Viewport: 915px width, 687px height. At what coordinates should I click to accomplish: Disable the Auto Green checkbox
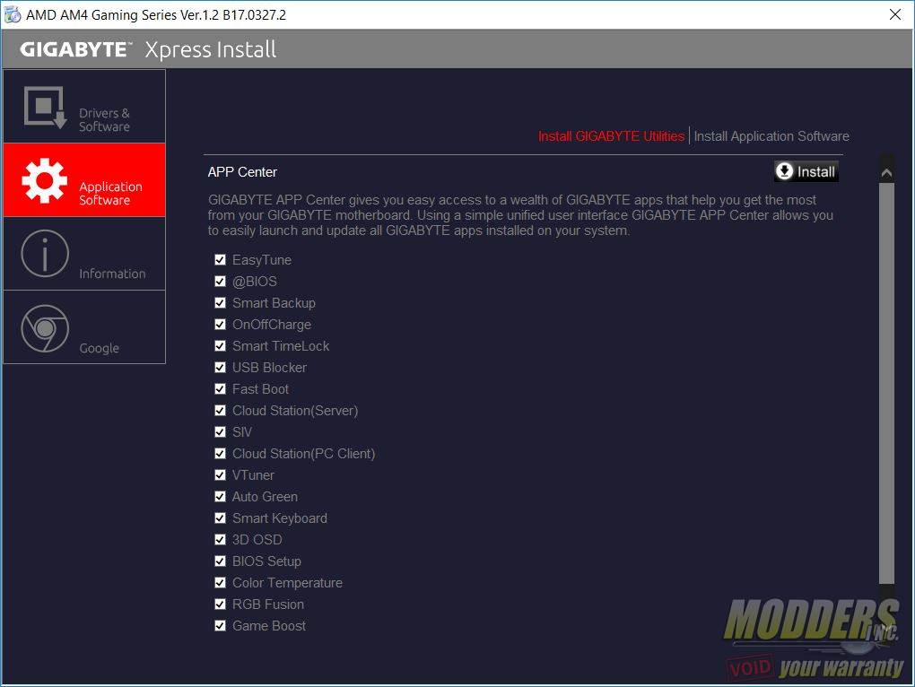coord(220,497)
